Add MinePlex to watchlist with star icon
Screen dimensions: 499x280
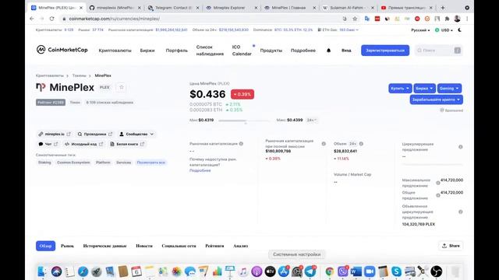pos(122,87)
